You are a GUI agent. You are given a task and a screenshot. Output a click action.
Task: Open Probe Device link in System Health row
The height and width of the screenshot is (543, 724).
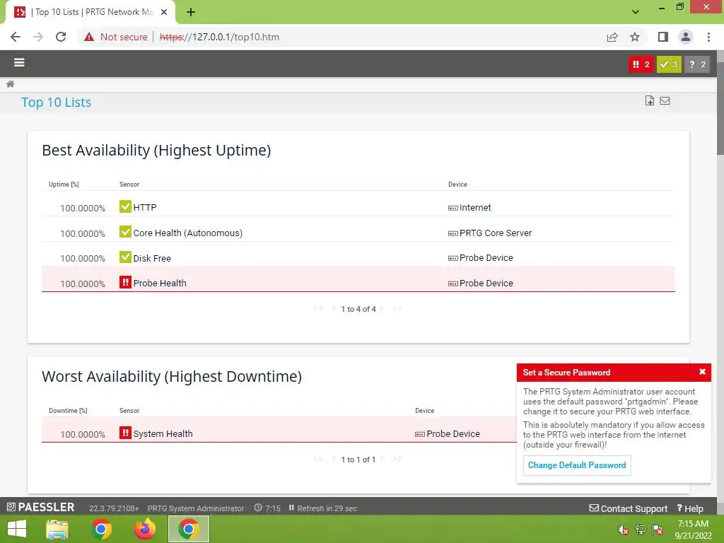pyautogui.click(x=453, y=434)
